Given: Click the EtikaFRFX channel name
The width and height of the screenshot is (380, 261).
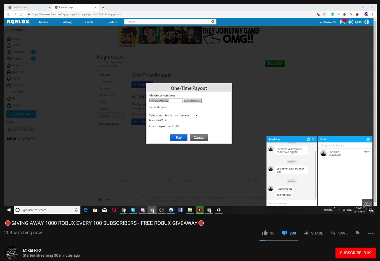Looking at the screenshot, I should point(32,250).
